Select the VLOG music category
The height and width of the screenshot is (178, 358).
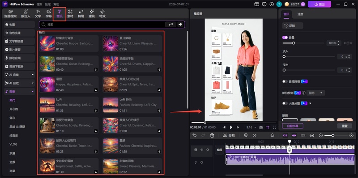13,144
